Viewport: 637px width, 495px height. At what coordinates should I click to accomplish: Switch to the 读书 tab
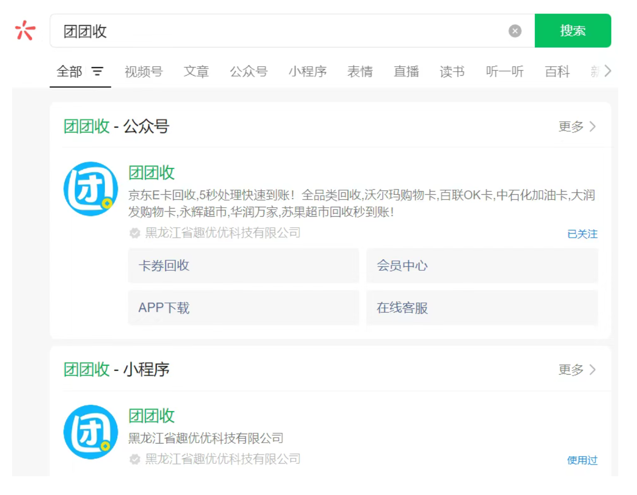452,72
